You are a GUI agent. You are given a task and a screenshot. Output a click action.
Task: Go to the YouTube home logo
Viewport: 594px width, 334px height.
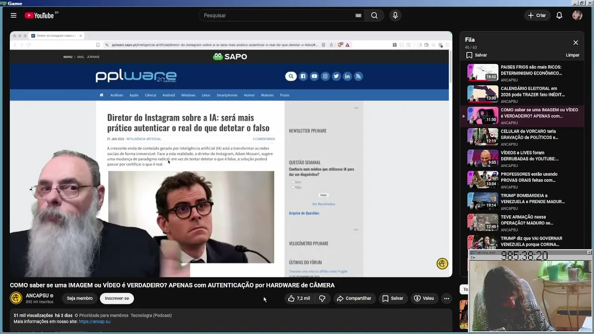39,15
